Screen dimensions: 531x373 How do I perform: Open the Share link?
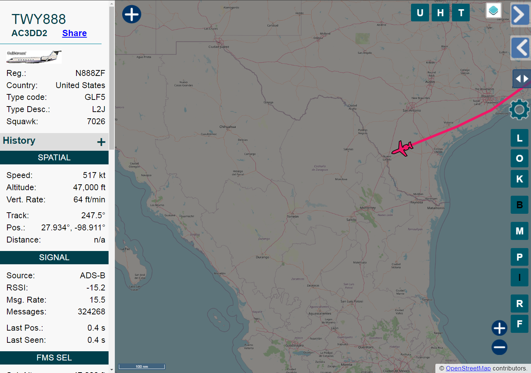(74, 33)
